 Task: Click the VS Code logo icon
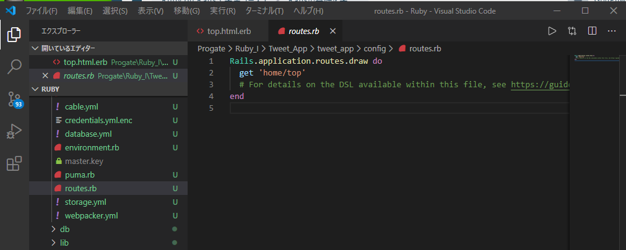click(x=11, y=11)
